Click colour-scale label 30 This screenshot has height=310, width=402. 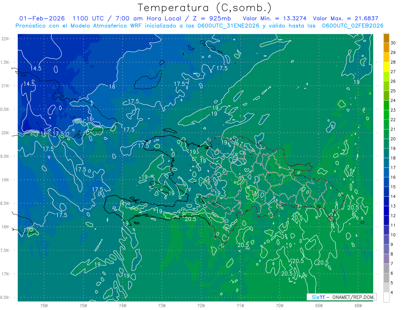pos(393,43)
